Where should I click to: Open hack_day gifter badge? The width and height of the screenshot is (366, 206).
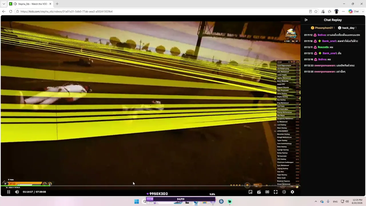[347, 28]
